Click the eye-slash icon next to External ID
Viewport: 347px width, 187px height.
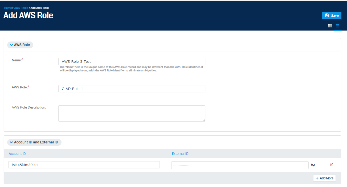tap(313, 165)
